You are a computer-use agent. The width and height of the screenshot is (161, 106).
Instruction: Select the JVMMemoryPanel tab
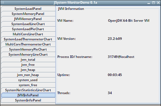point(28,19)
